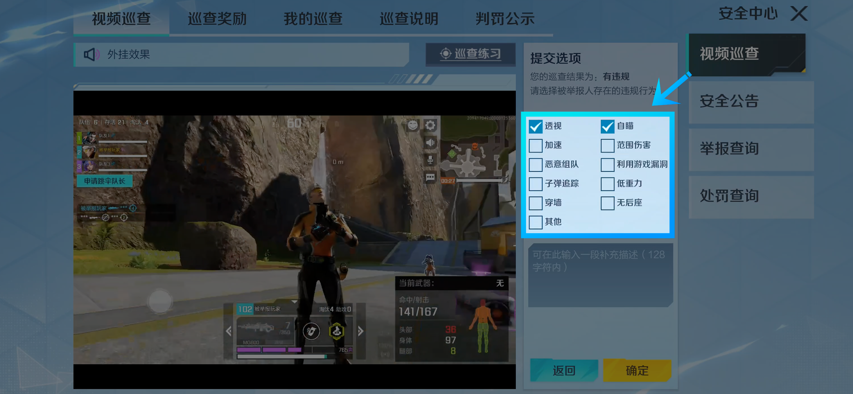Click the 外挂效果 label text
This screenshot has width=853, height=394.
click(x=128, y=54)
